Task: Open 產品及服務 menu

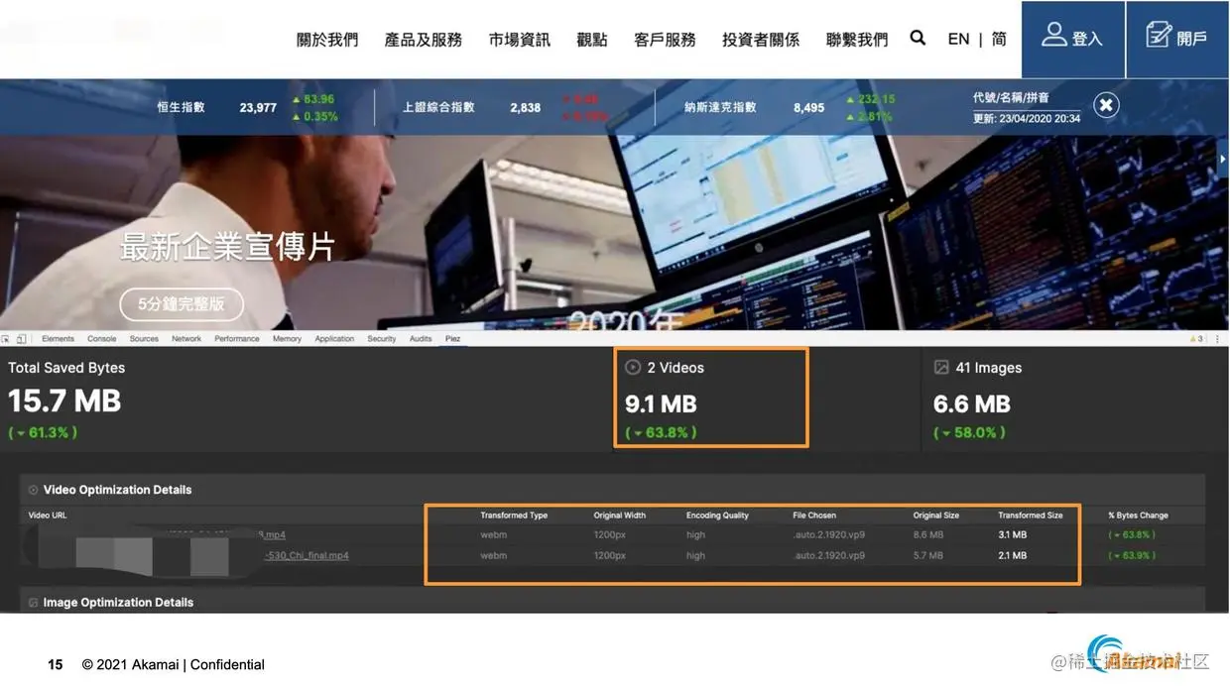Action: pyautogui.click(x=424, y=40)
